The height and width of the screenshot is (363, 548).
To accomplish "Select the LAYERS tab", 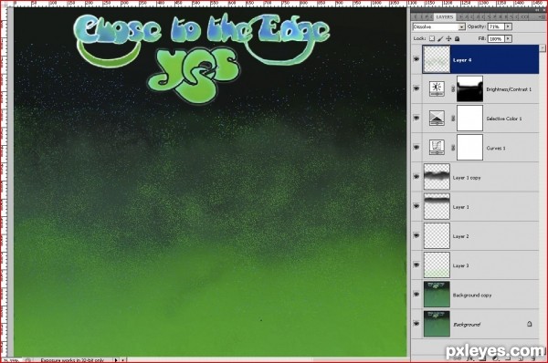I will [445, 16].
